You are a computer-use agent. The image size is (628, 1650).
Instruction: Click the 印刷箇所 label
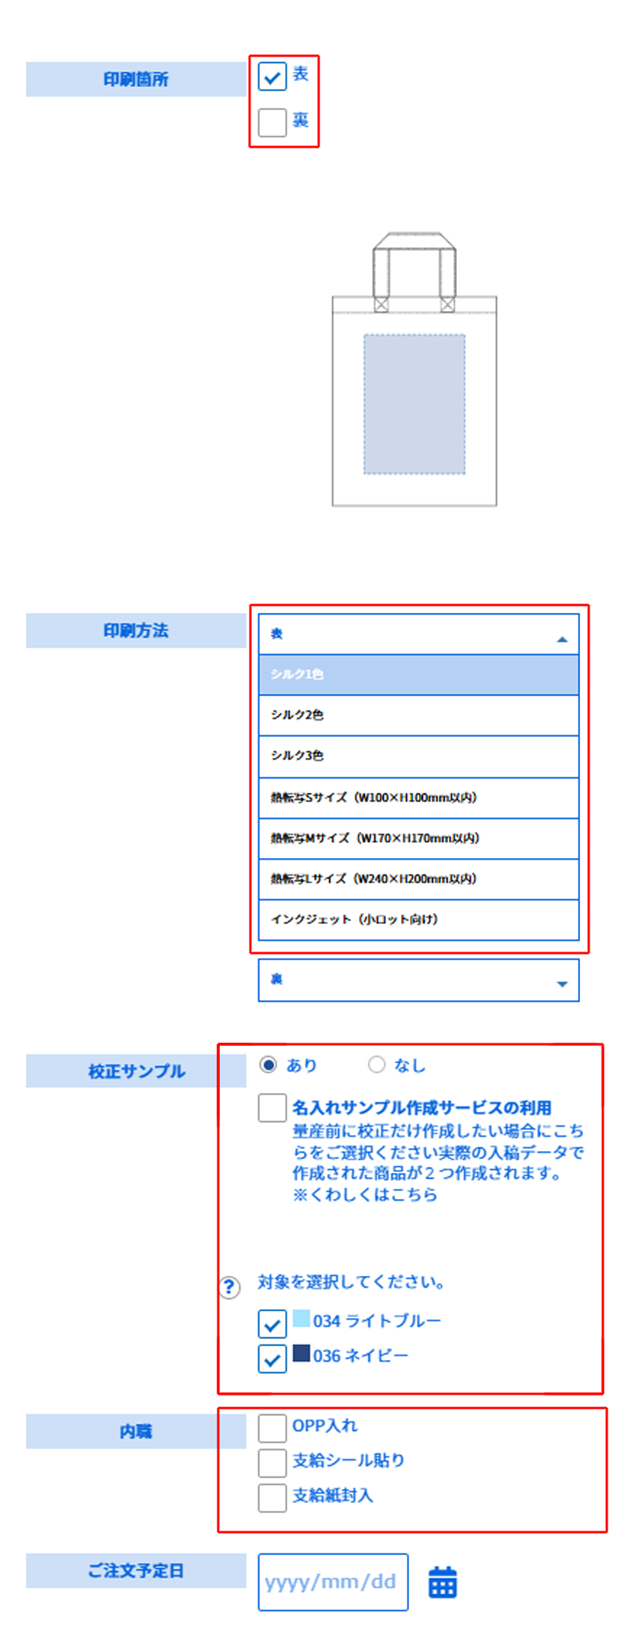[136, 79]
